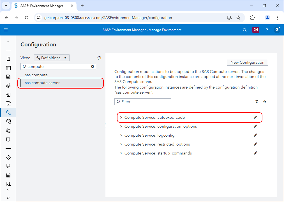The image size is (284, 202).
Task: Expand Compute Service: autoexec_code row
Action: click(121, 117)
